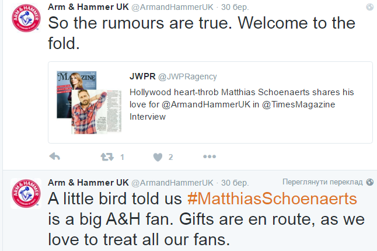Like the first tweet with heart icon
The height and width of the screenshot is (251, 377).
click(158, 156)
